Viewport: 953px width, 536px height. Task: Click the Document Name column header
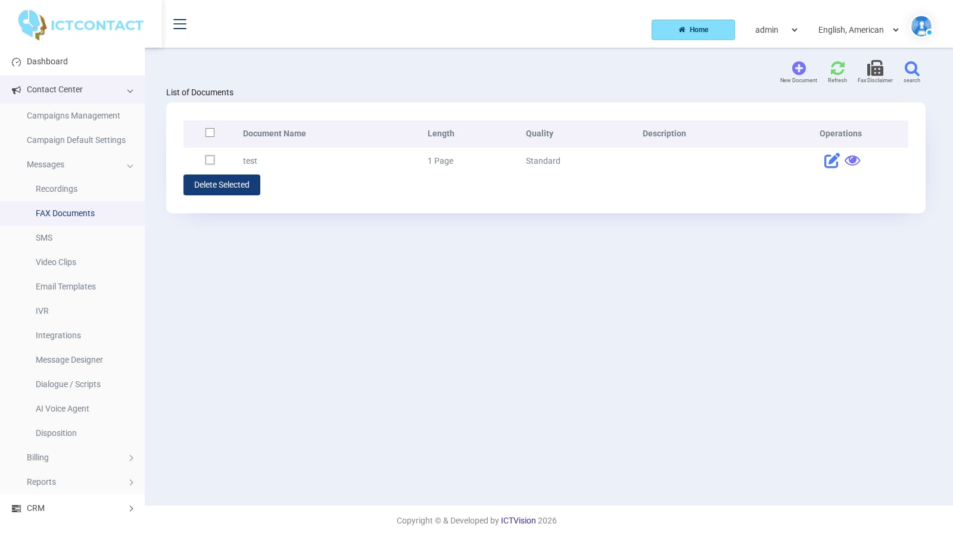pyautogui.click(x=274, y=133)
